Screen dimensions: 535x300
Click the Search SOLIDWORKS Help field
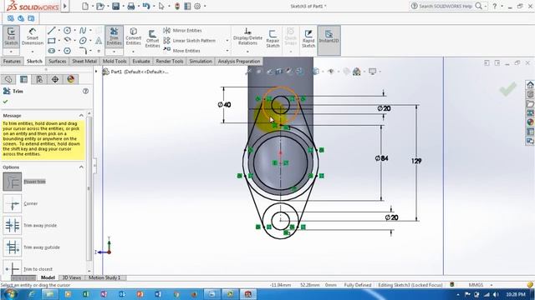(446, 6)
